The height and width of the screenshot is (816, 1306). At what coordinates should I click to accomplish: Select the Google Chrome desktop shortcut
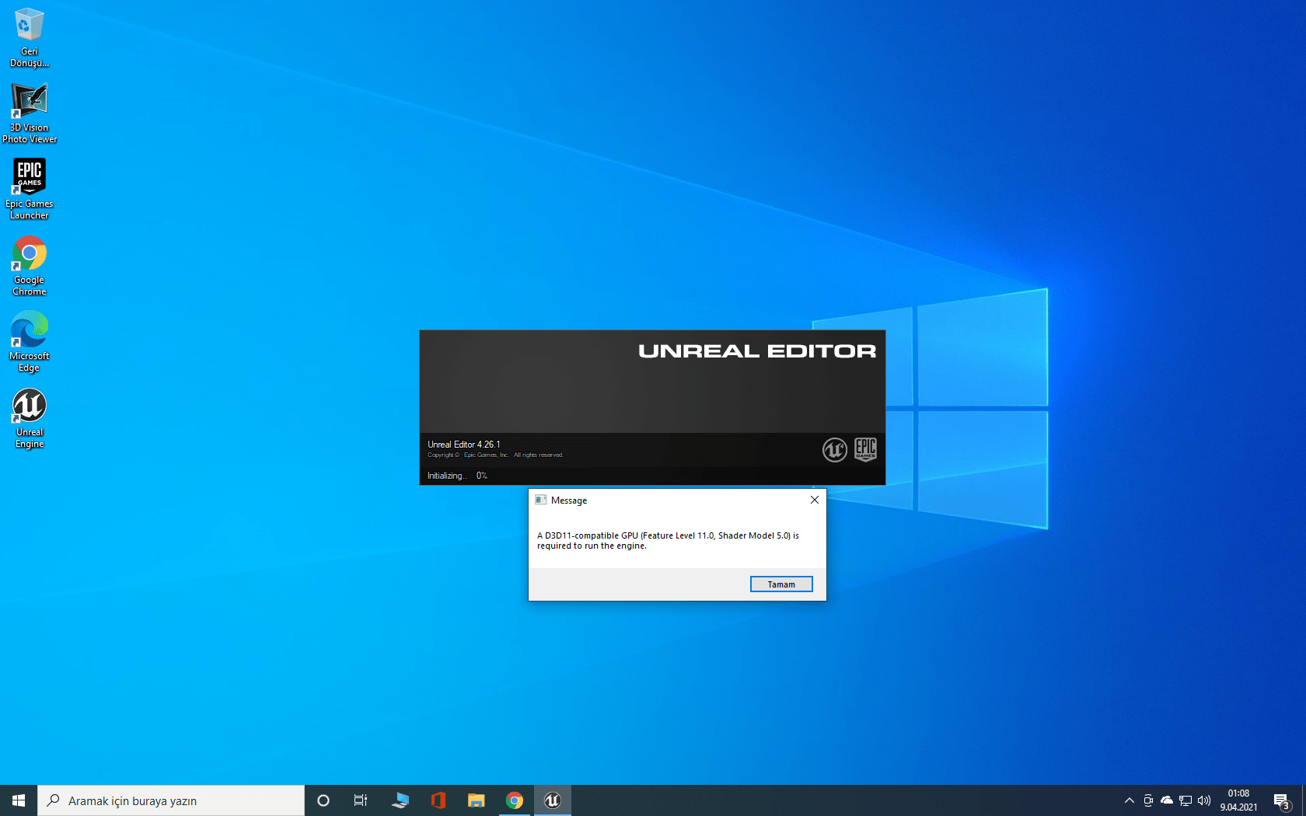(30, 267)
